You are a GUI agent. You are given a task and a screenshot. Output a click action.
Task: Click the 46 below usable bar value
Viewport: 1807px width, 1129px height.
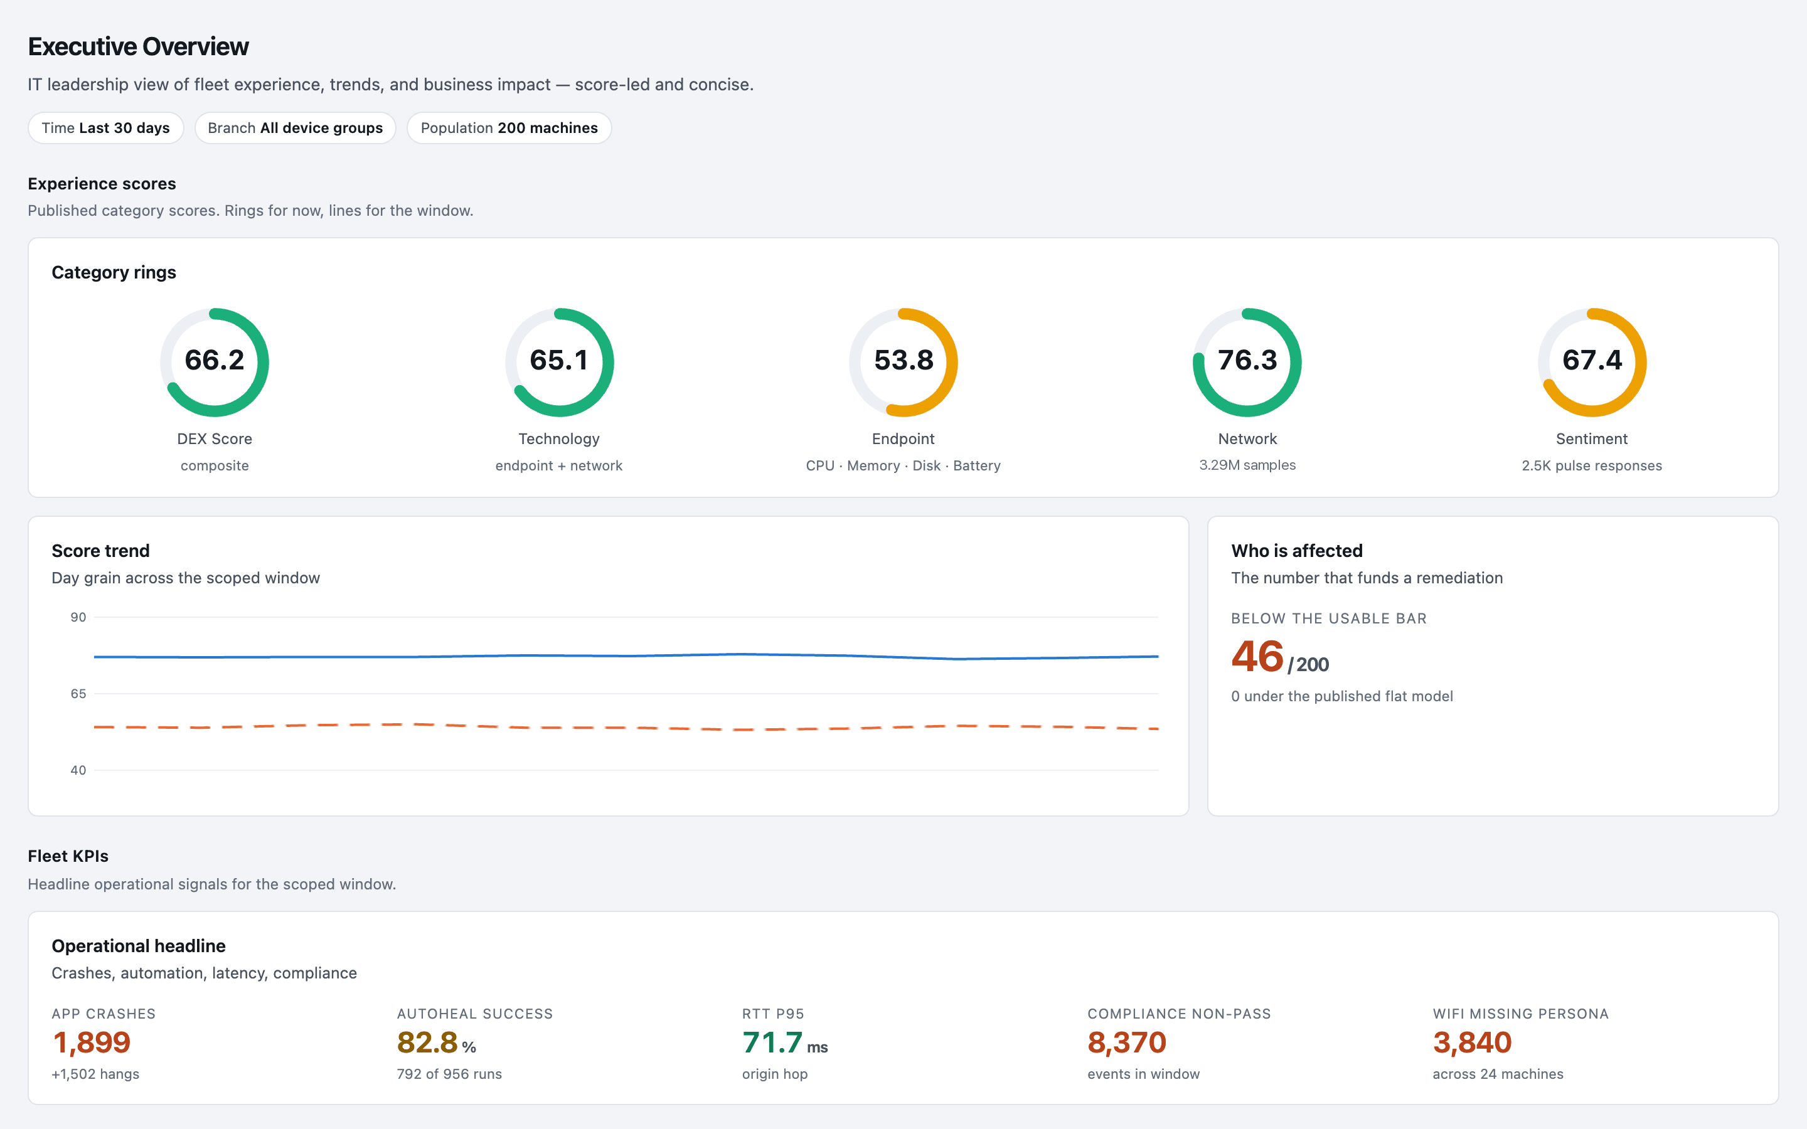(x=1257, y=656)
